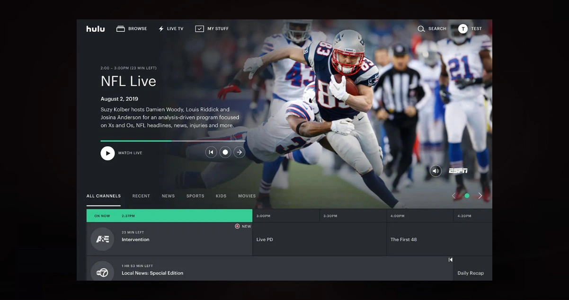
Task: Show previous featured item with left chevron
Action: click(453, 195)
